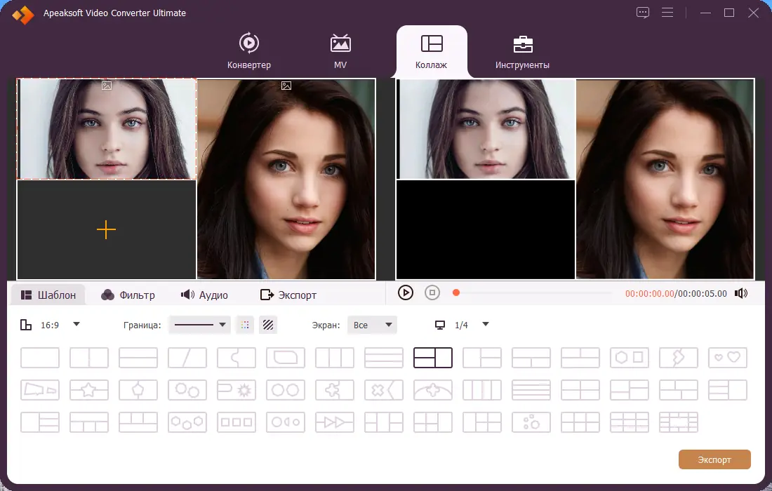Pick the diagonal split template

187,358
